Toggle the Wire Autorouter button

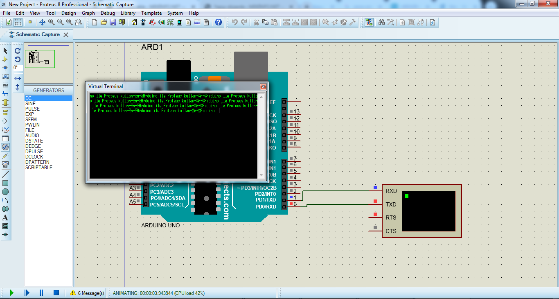coord(369,22)
